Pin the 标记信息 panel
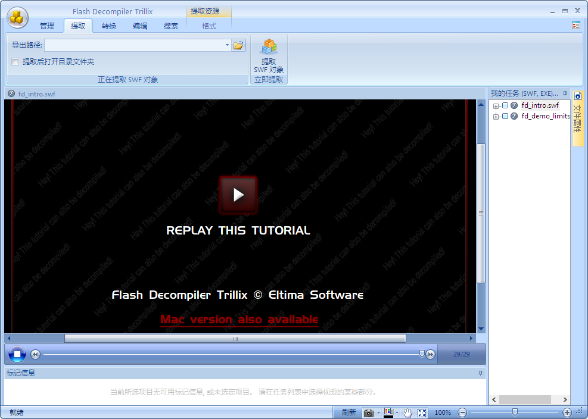588x419 pixels. click(480, 373)
